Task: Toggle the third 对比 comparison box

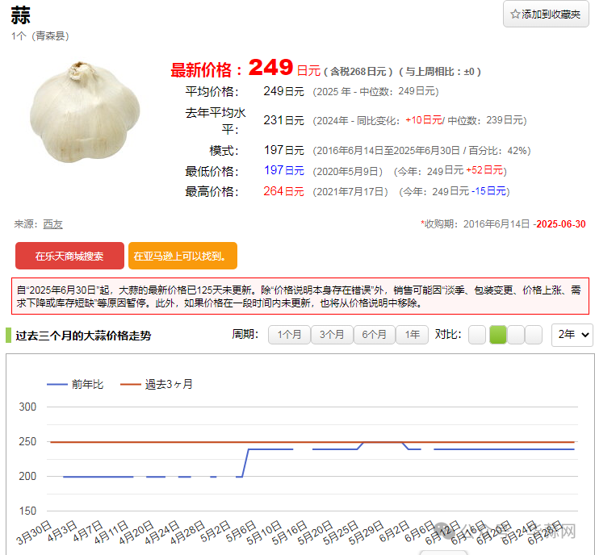Action: click(517, 335)
